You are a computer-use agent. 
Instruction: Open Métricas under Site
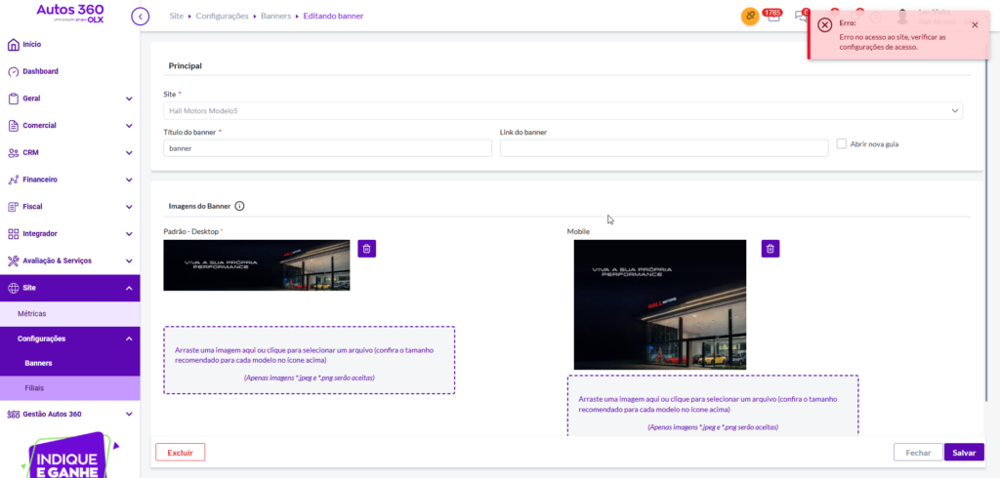(x=32, y=313)
